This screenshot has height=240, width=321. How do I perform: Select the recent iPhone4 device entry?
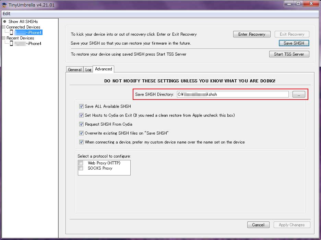pos(28,44)
